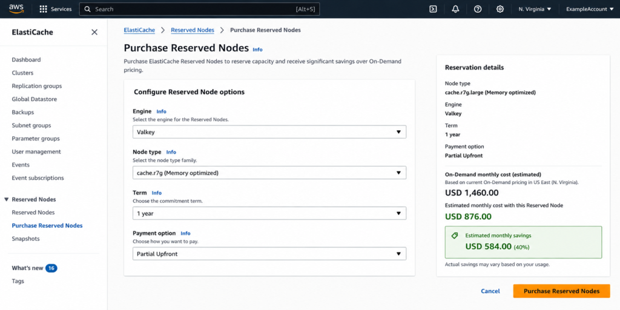The width and height of the screenshot is (620, 310).
Task: Open the settings gear icon
Action: (500, 9)
